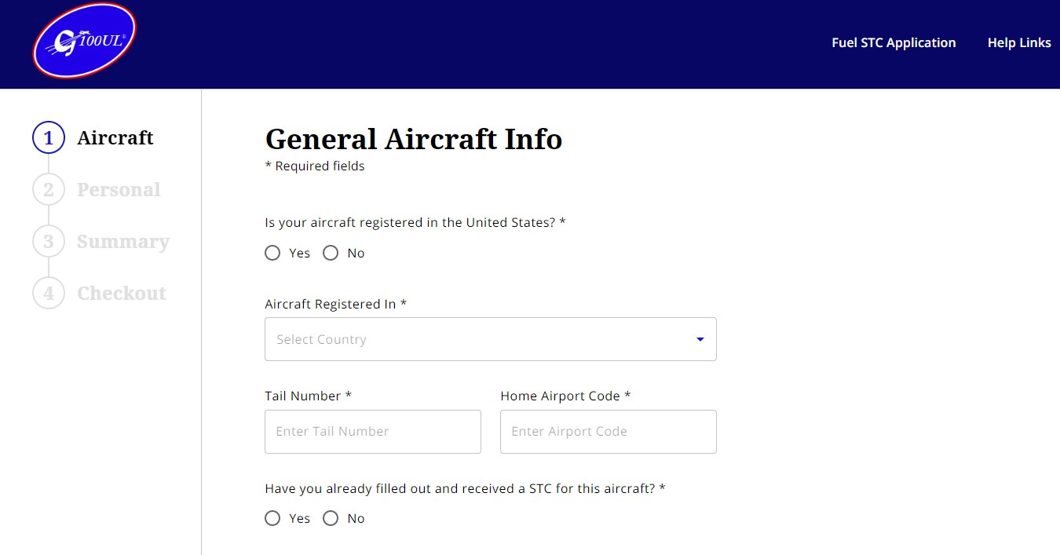
Task: Click the step 3 circle icon
Action: click(48, 242)
